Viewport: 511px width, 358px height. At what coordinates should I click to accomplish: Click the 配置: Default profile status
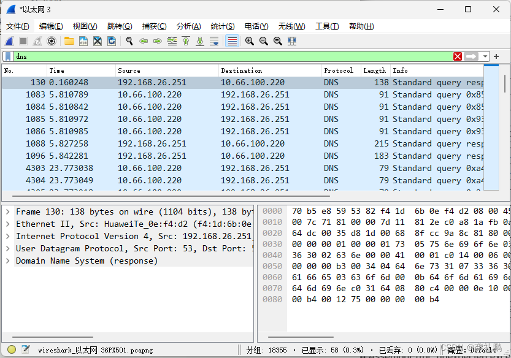click(x=472, y=350)
